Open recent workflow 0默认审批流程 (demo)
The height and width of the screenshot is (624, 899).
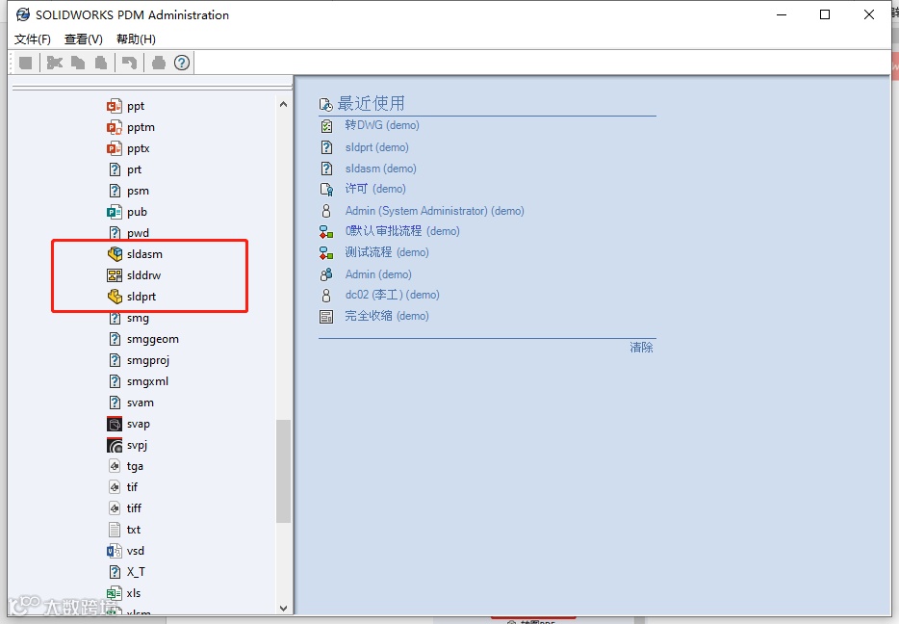pyautogui.click(x=402, y=231)
